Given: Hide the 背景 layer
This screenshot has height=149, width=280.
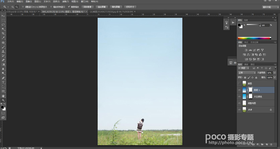Looking at the screenshot, I should pos(239,110).
